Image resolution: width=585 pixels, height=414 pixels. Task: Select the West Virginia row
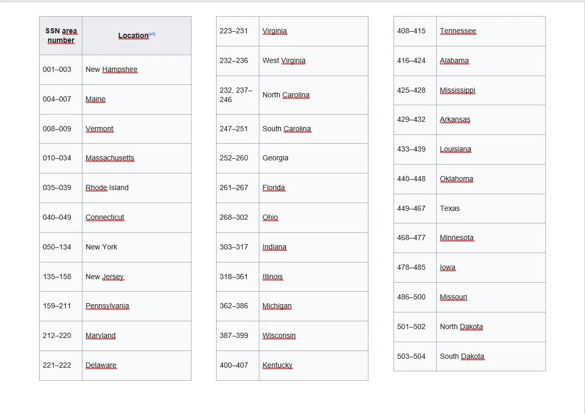tap(292, 61)
